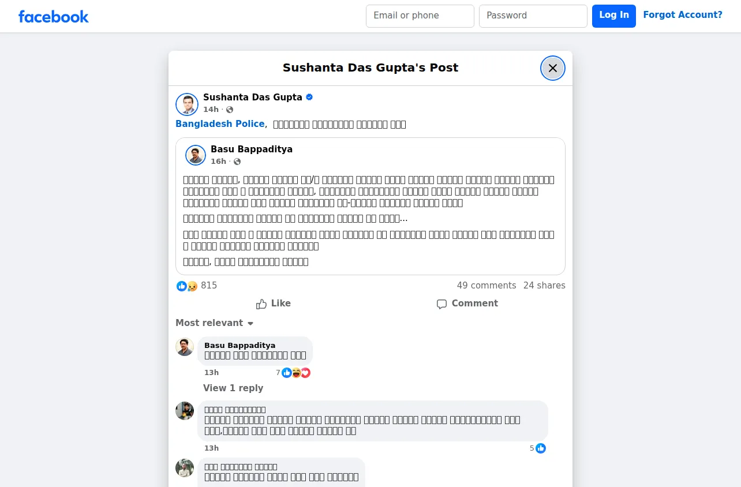Focus the Password input field

tap(533, 16)
